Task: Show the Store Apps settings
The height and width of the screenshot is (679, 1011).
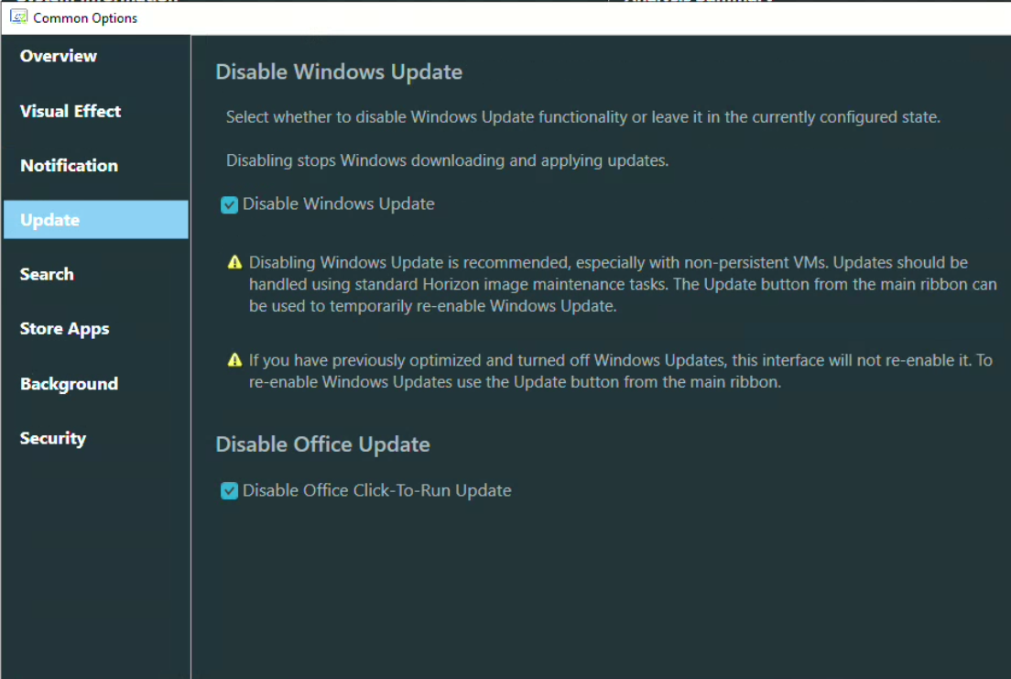Action: (64, 329)
